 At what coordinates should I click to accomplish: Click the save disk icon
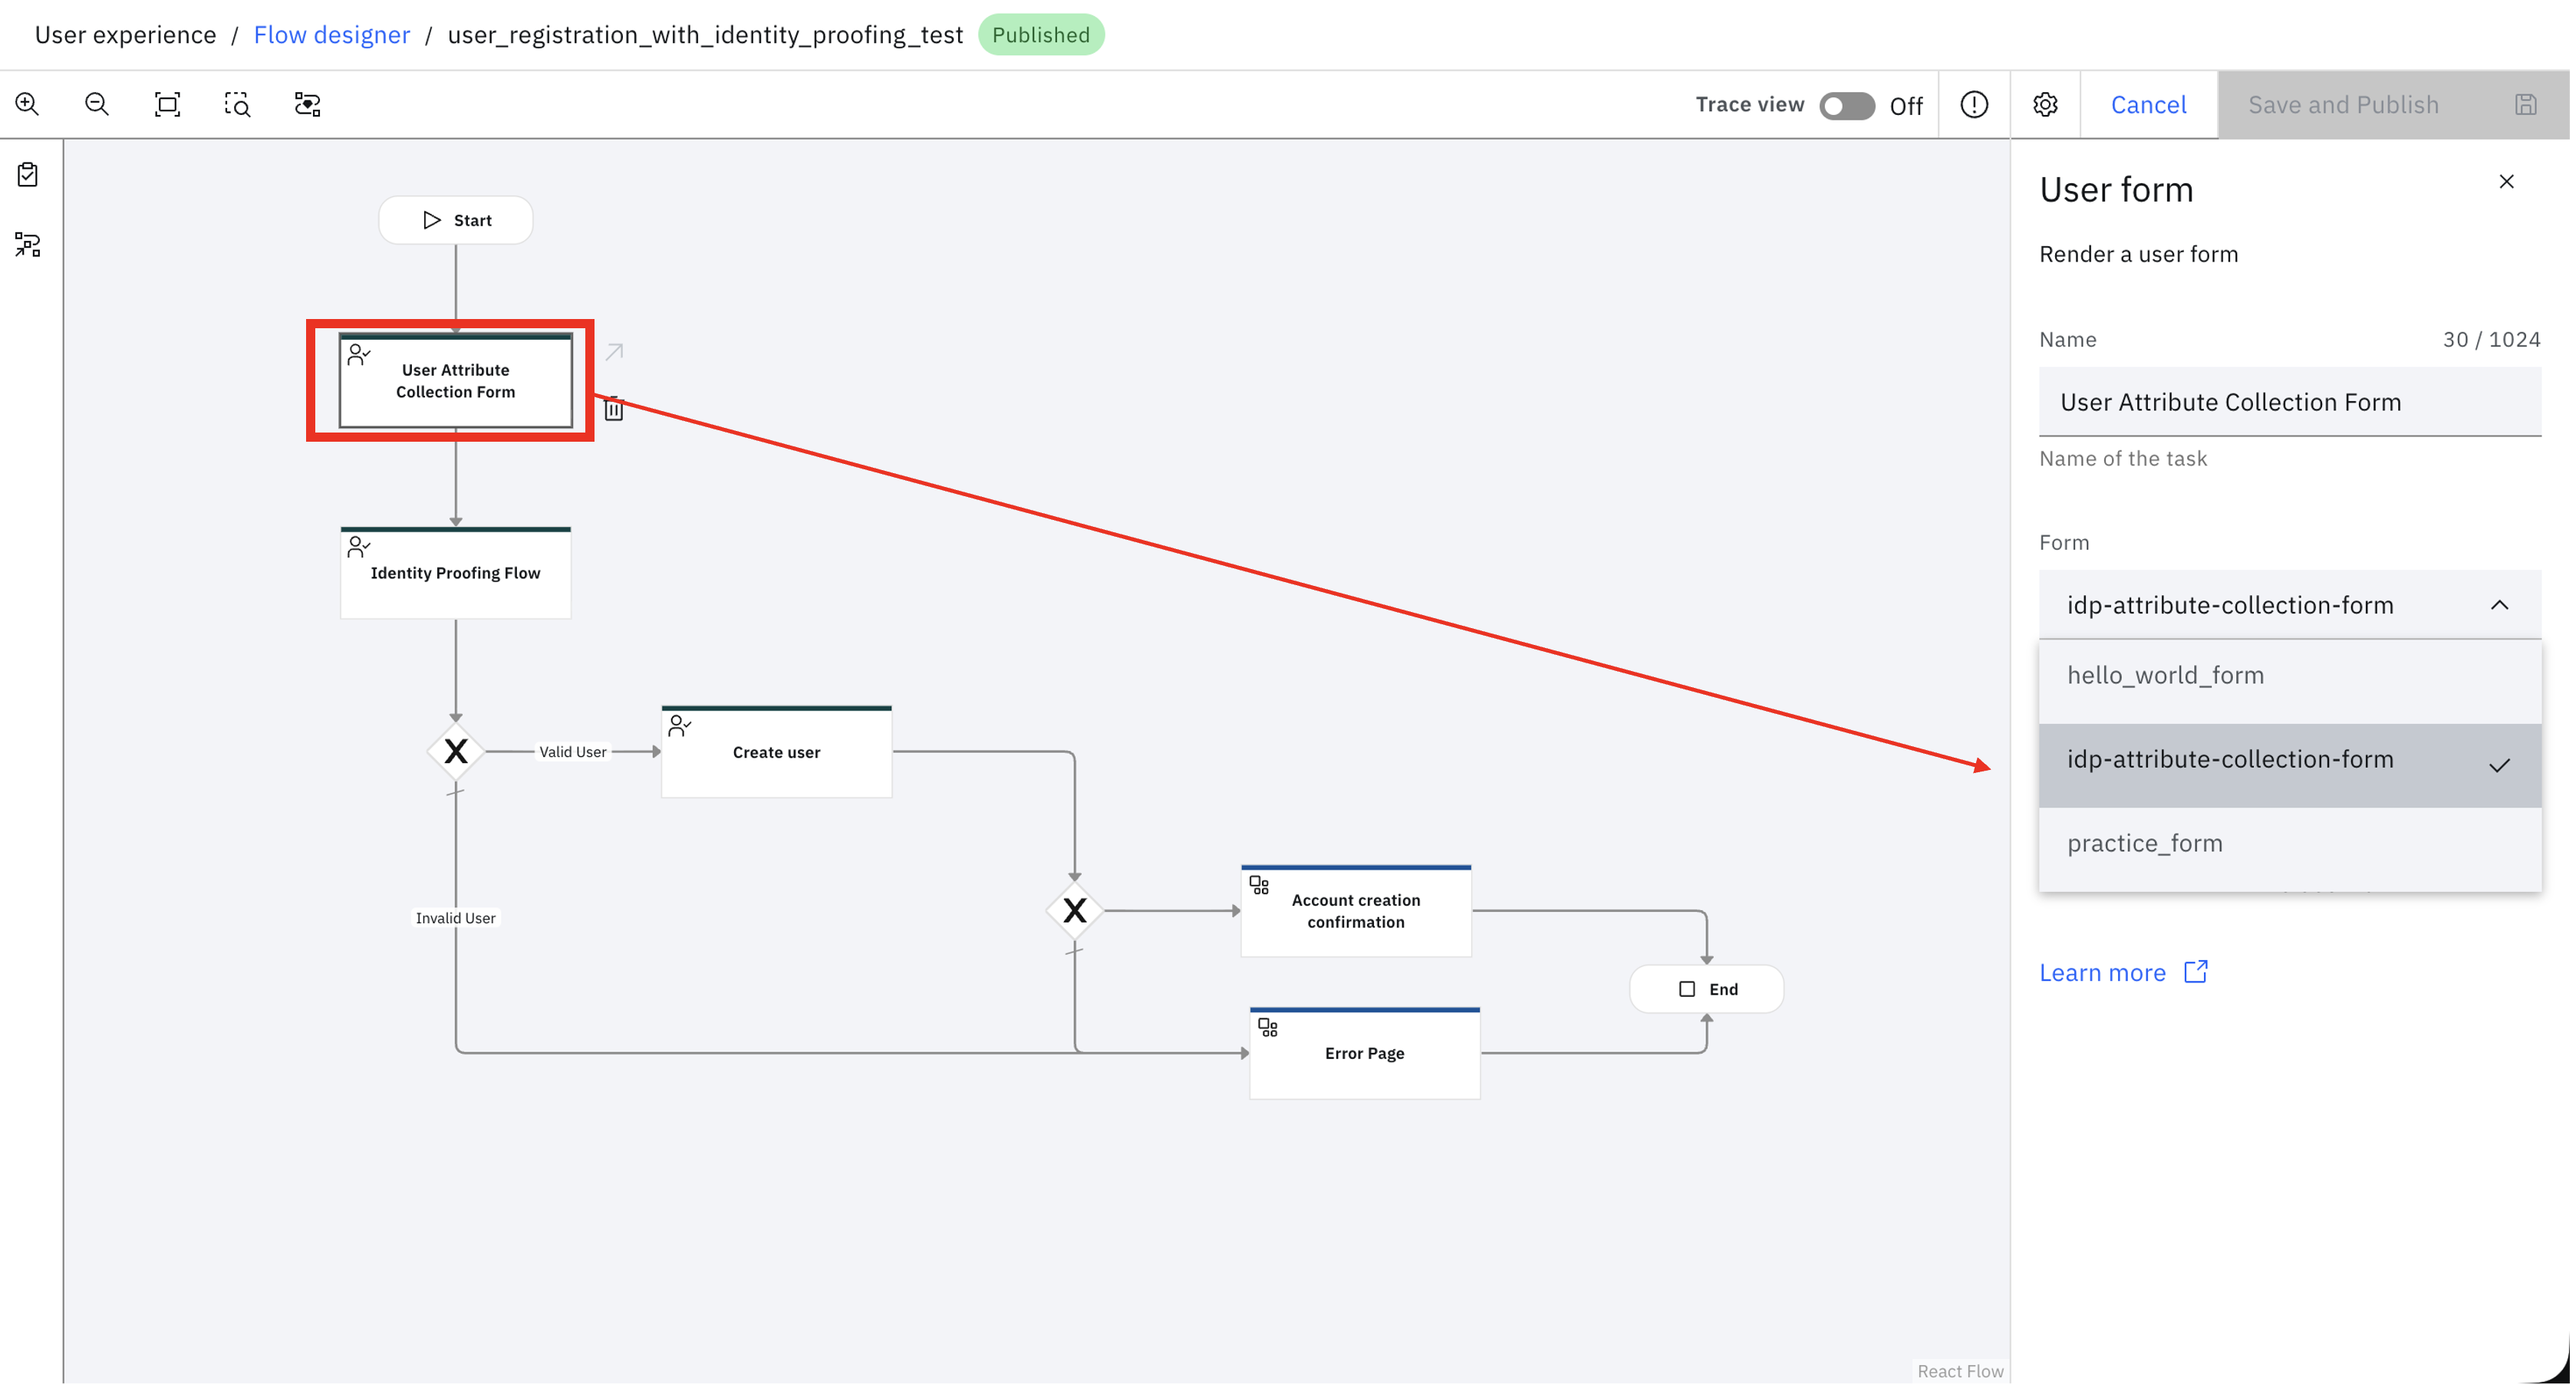(x=2525, y=104)
